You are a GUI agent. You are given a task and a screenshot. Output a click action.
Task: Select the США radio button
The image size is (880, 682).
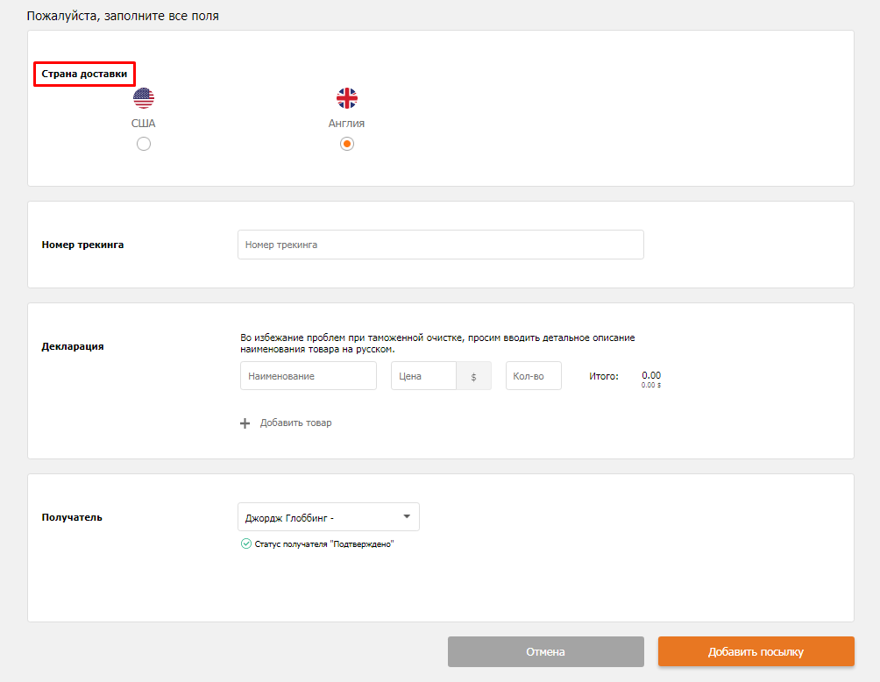pos(144,144)
